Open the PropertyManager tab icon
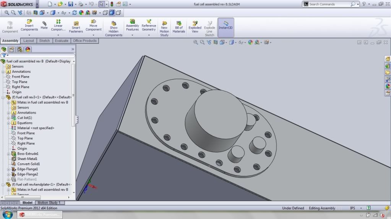Screen dimensions: 391x219 pyautogui.click(x=12, y=49)
